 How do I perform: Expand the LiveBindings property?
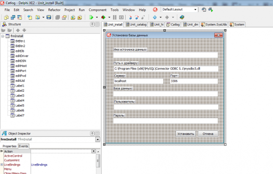2,165
